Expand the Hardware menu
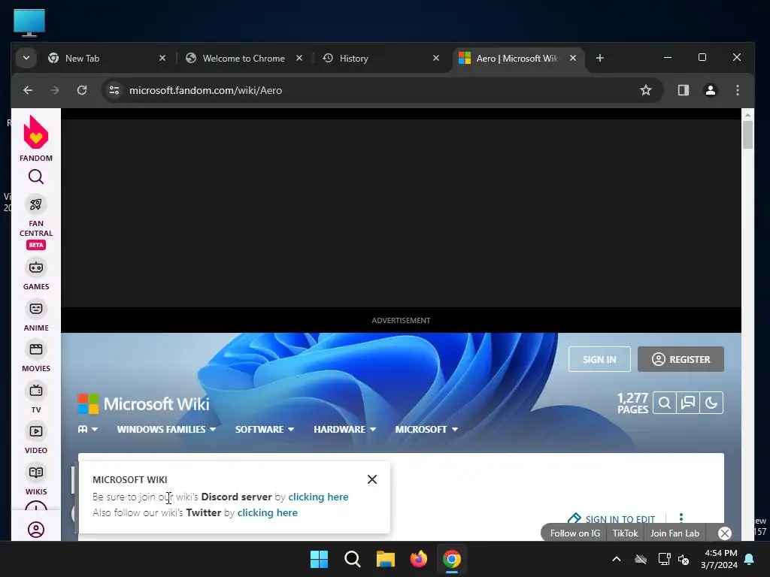The width and height of the screenshot is (770, 577). [344, 429]
